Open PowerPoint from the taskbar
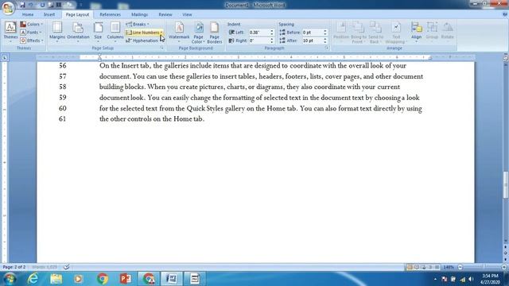509x286 pixels. tap(126, 279)
